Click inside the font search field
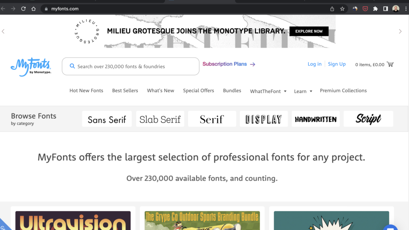 [132, 66]
